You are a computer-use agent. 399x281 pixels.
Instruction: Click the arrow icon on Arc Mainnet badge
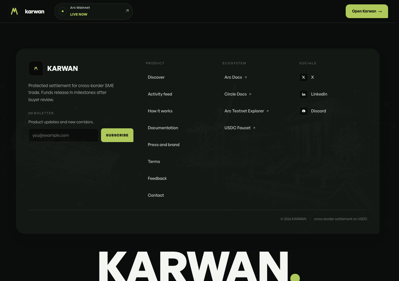pos(127,11)
